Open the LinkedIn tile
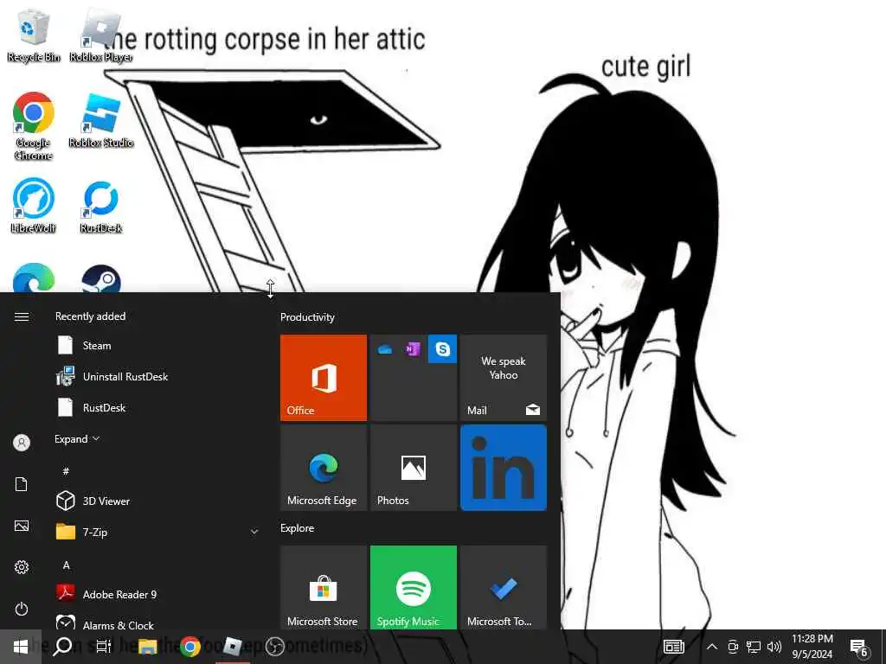The width and height of the screenshot is (886, 664). 504,468
